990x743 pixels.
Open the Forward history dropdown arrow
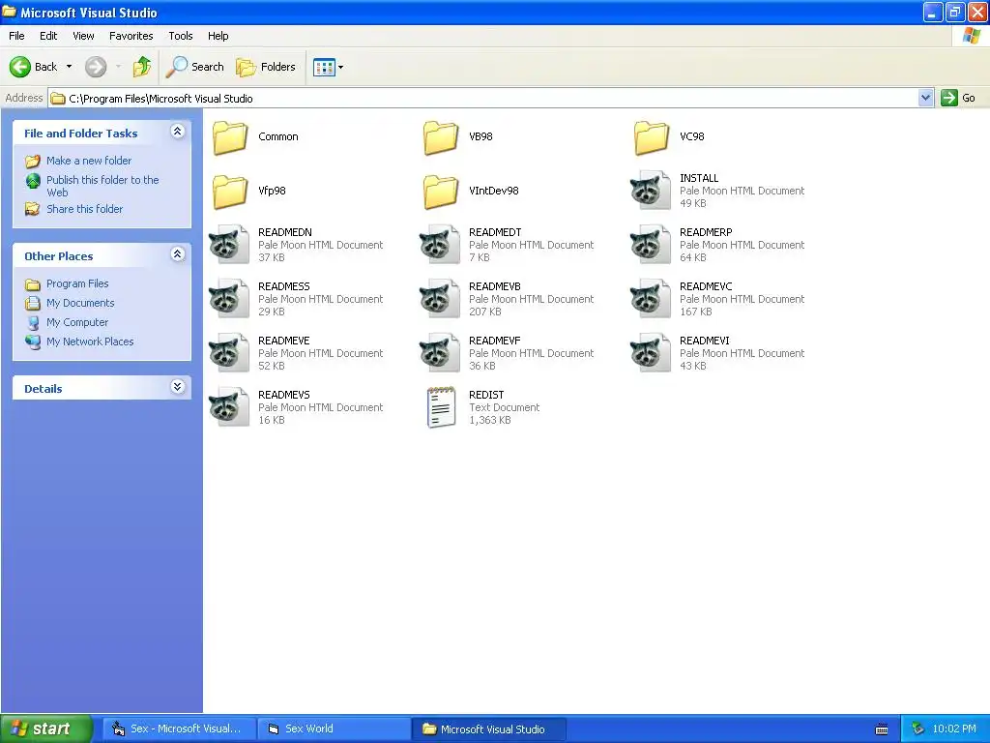118,67
